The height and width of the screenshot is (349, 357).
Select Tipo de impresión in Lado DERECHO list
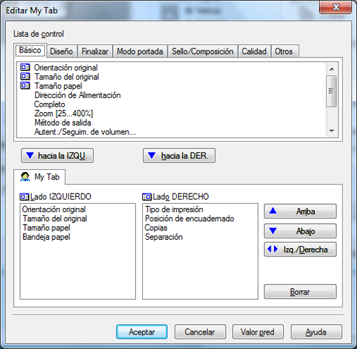pos(174,209)
